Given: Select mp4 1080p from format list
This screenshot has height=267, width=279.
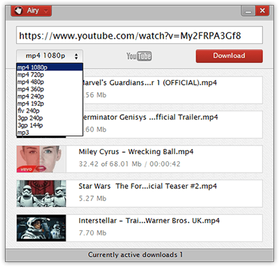Looking at the screenshot, I should [49, 68].
